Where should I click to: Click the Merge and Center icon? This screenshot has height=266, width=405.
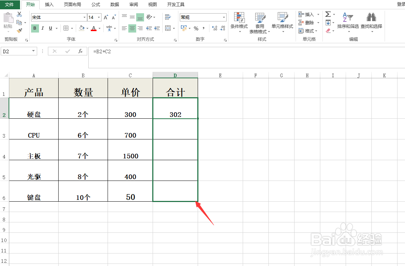tap(168, 28)
